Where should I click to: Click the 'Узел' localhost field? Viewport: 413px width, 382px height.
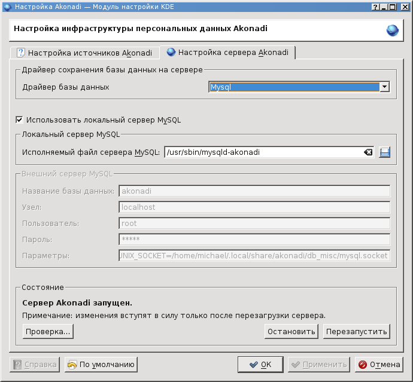tap(254, 207)
